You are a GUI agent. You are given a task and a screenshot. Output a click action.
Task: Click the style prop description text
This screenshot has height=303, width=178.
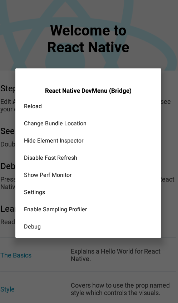click(x=120, y=289)
